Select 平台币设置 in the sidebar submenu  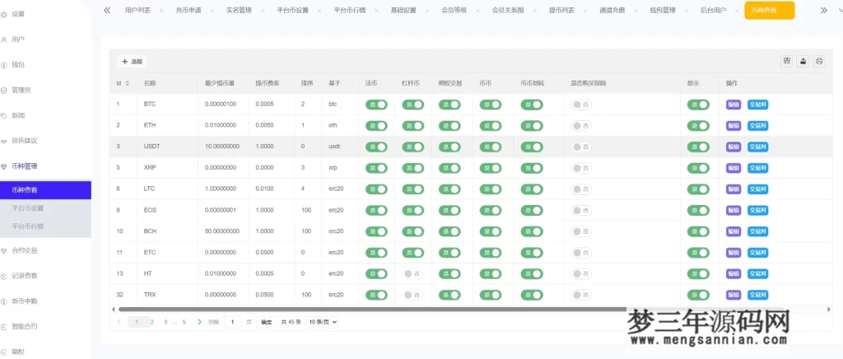pos(46,208)
